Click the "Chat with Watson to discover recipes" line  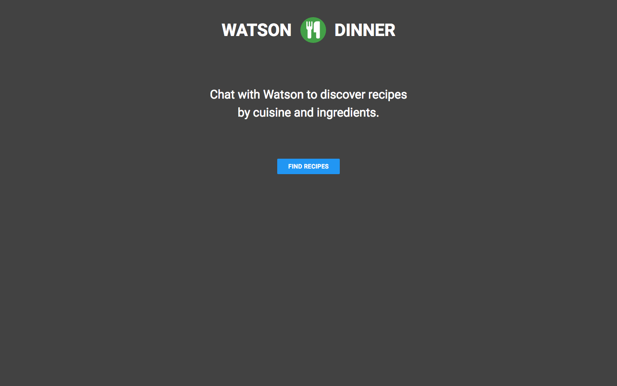[x=308, y=94]
